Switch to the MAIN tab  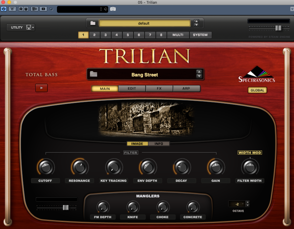[105, 88]
